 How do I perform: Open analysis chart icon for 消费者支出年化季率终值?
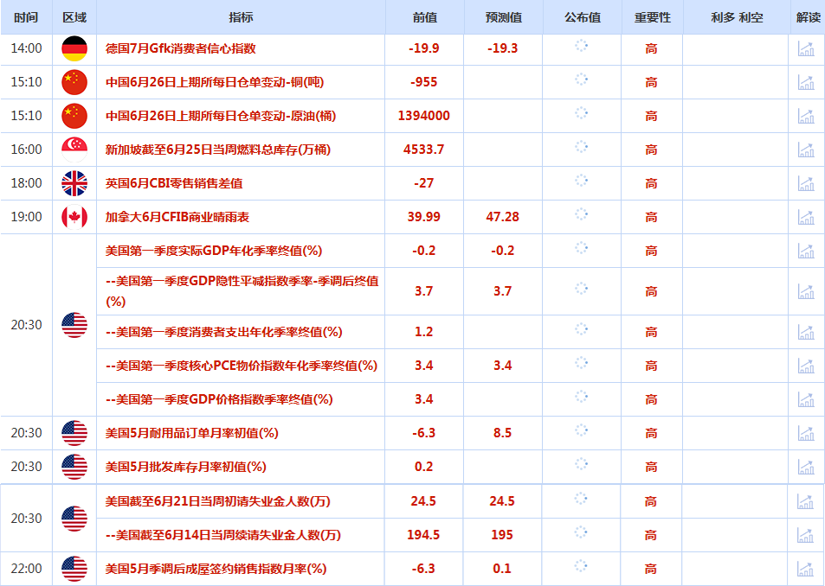coord(806,332)
